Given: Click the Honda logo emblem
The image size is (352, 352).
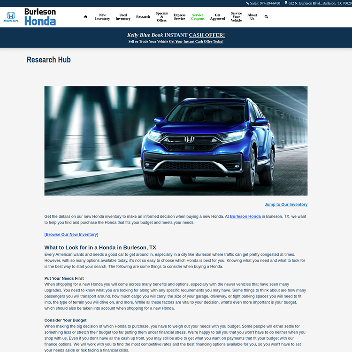Looking at the screenshot, I should 11,17.
